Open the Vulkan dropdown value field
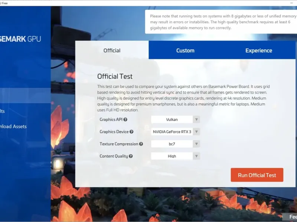The width and height of the screenshot is (297, 222). coord(172,120)
